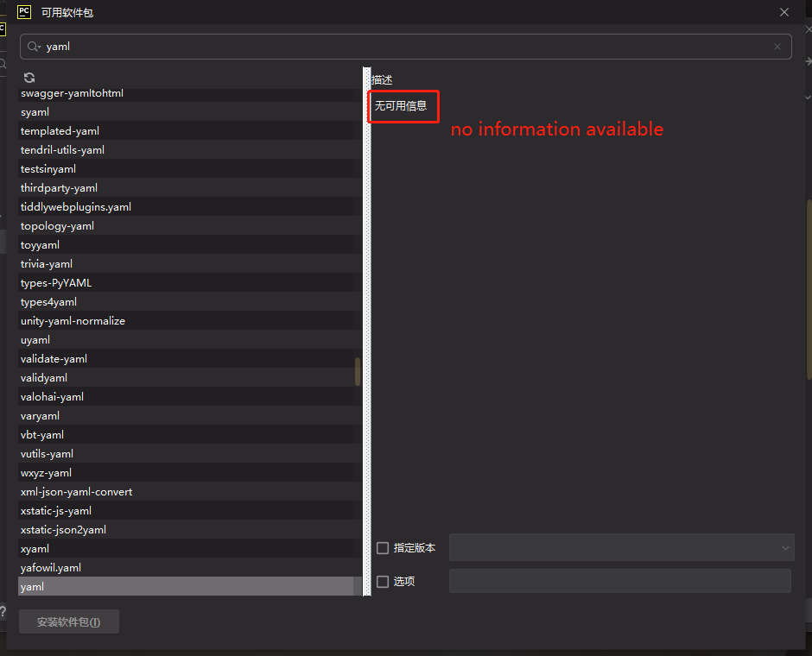Select the xyaml package
This screenshot has width=812, height=656.
pos(35,548)
